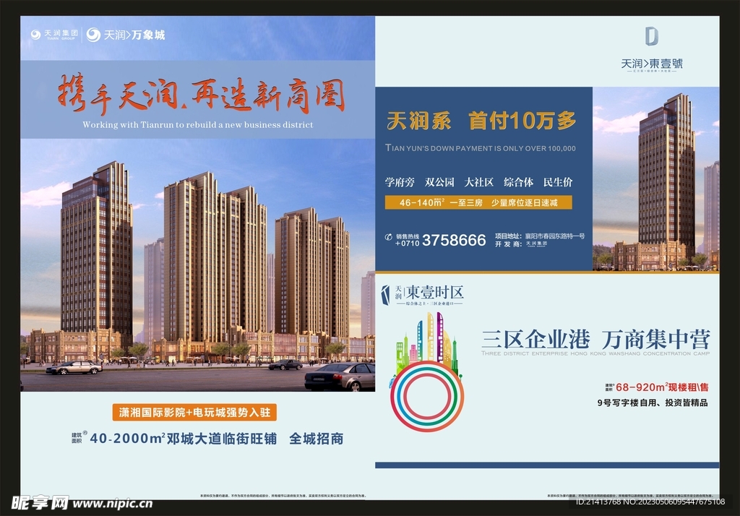Click the 学府旁 feature label

[x=399, y=182]
